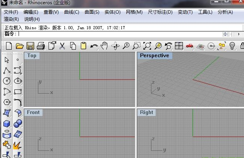Click the Select Objects shapes icon
244x158 pixels.
(222, 46)
